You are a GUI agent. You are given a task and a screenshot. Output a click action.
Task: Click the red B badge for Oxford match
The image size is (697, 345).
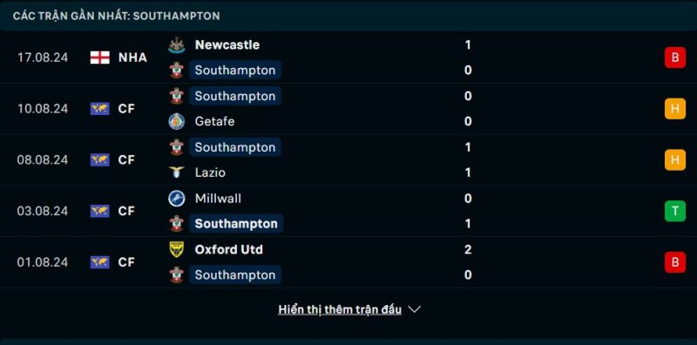click(674, 262)
